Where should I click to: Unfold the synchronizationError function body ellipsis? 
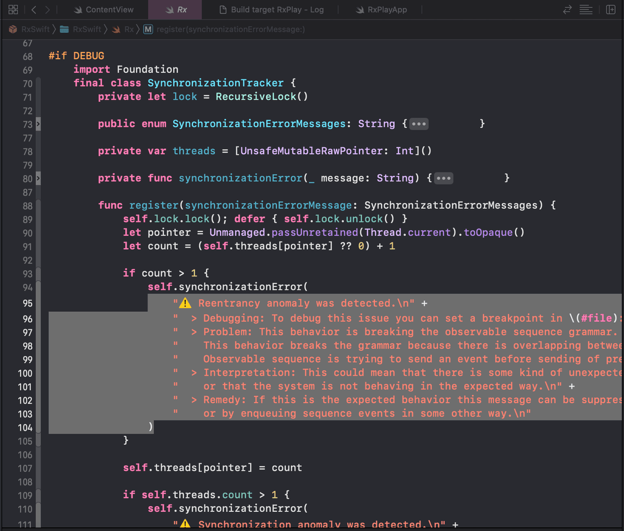(x=444, y=179)
